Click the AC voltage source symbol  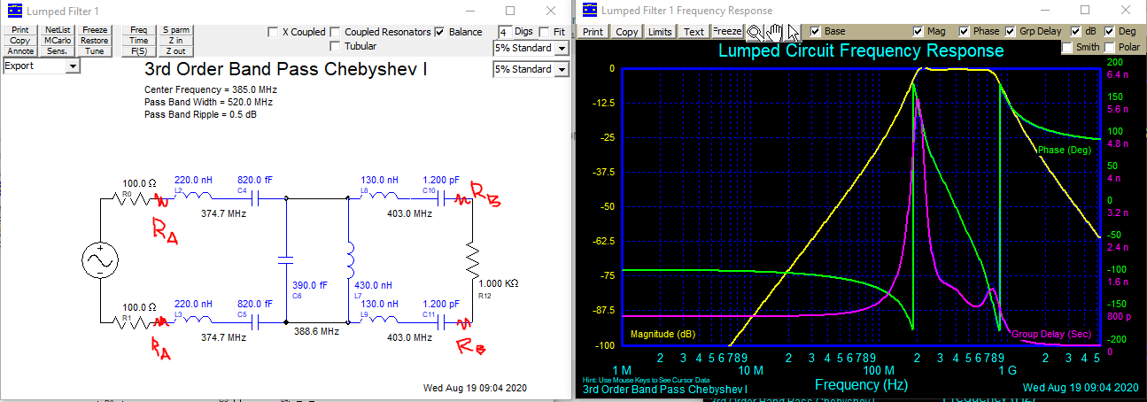pyautogui.click(x=100, y=261)
